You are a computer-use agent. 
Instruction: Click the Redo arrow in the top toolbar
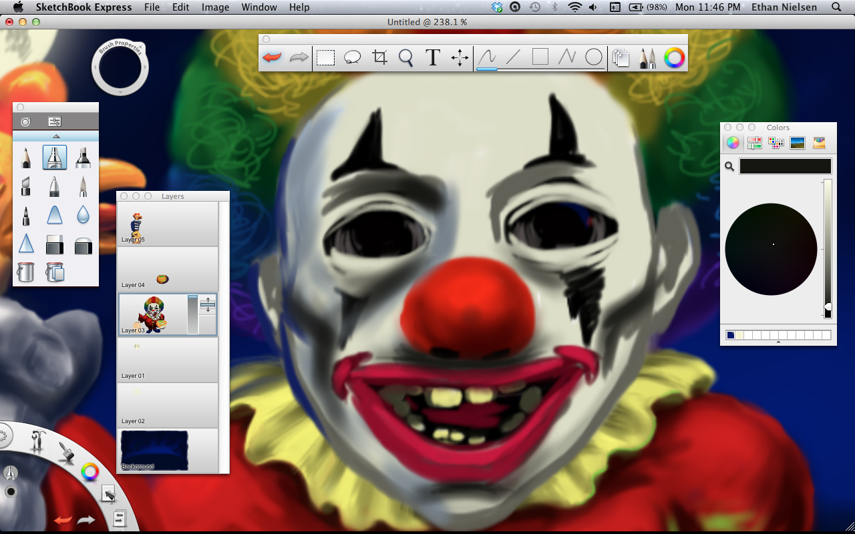point(299,58)
